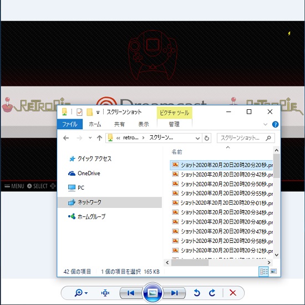Delete image with red X in Photo Viewer
Image resolution: width=305 pixels, height=305 pixels.
tap(233, 293)
